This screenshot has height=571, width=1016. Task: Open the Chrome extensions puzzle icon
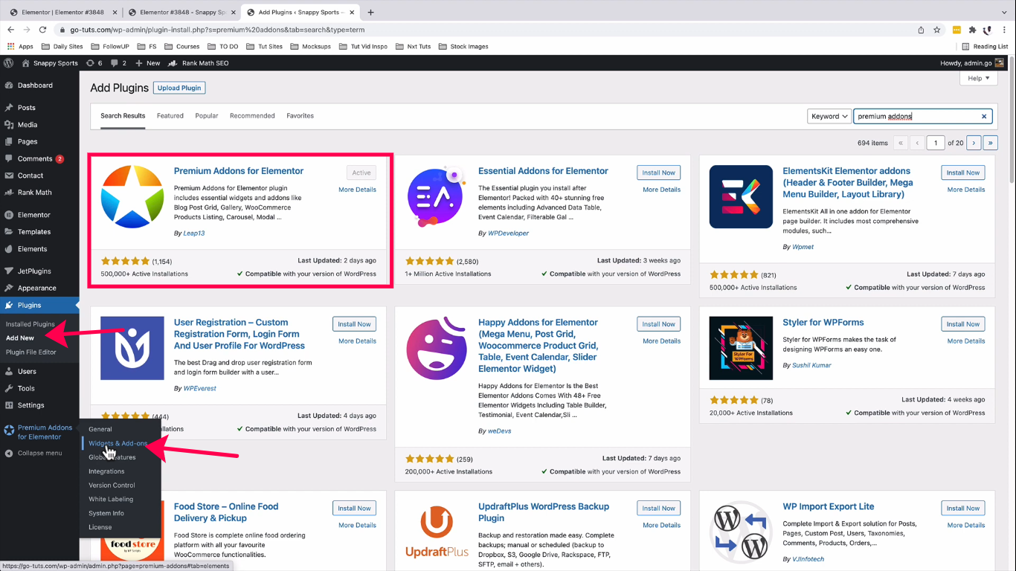point(972,30)
